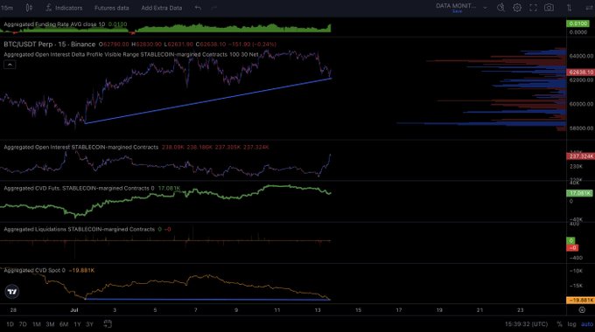Click the 64000.00 price axis label
The height and width of the screenshot is (332, 595).
tap(581, 56)
